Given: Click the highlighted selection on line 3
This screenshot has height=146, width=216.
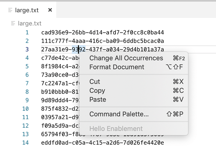Looking at the screenshot, I should point(82,49).
